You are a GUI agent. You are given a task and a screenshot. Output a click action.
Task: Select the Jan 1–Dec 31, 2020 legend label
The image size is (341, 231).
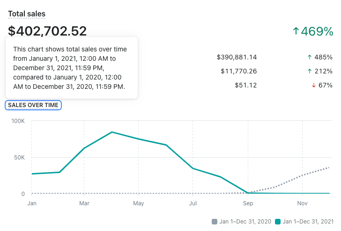click(x=245, y=222)
